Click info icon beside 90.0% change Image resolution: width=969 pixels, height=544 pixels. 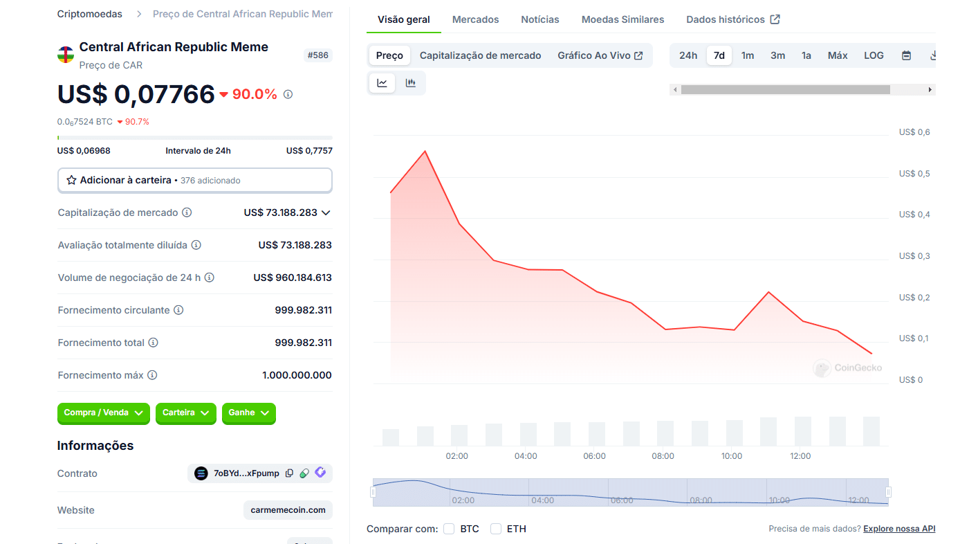coord(288,94)
